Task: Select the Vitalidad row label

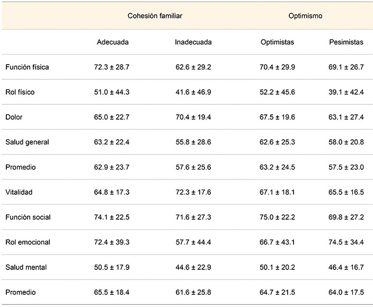Action: [19, 192]
